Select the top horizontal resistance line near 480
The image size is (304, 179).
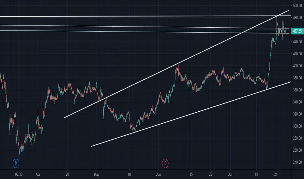[x=145, y=16]
